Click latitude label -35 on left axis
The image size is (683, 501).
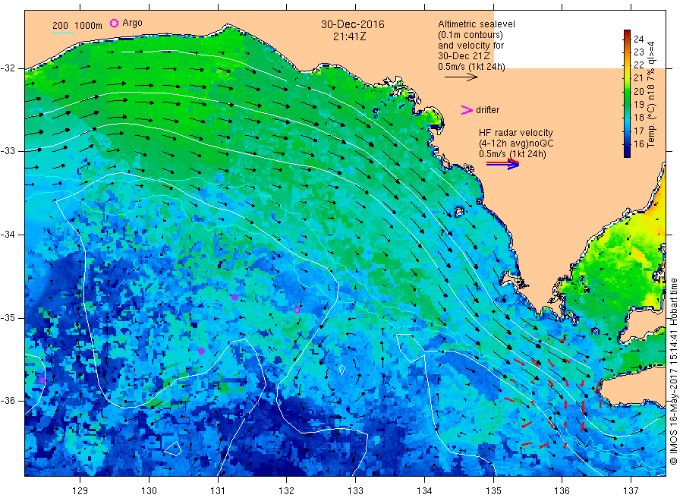point(8,317)
